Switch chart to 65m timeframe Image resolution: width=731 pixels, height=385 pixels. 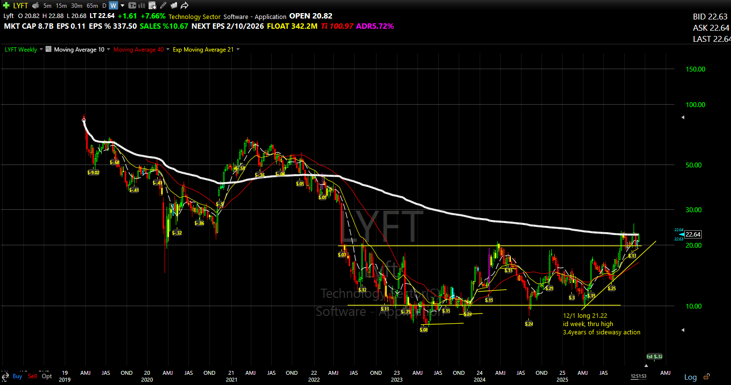point(92,6)
